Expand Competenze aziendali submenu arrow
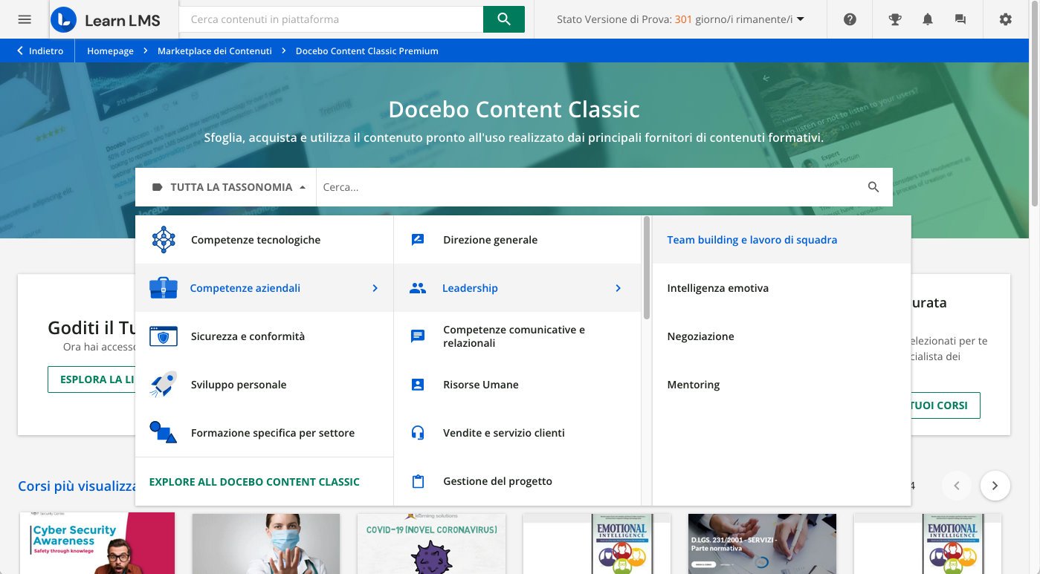 [x=375, y=288]
